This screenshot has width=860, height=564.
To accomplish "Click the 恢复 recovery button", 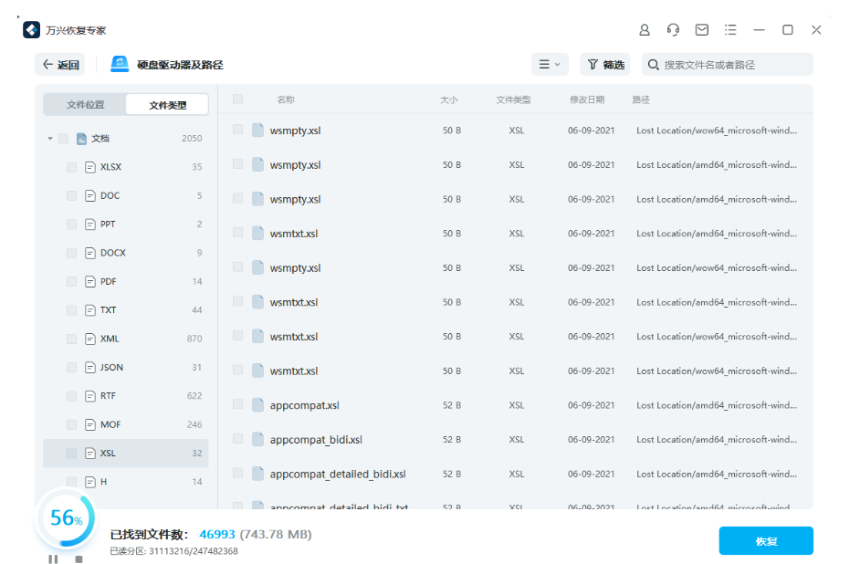I will (765, 540).
